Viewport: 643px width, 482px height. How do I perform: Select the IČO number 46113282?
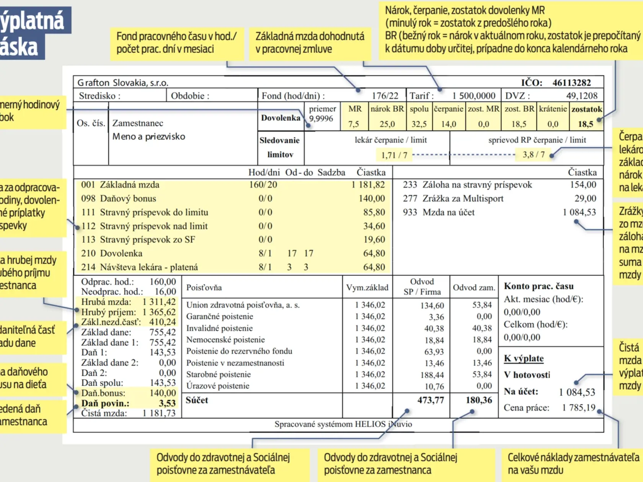(571, 83)
